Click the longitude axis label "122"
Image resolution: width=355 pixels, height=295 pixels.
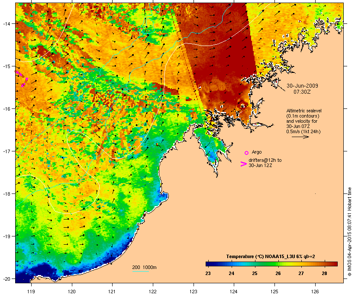tap(153, 292)
